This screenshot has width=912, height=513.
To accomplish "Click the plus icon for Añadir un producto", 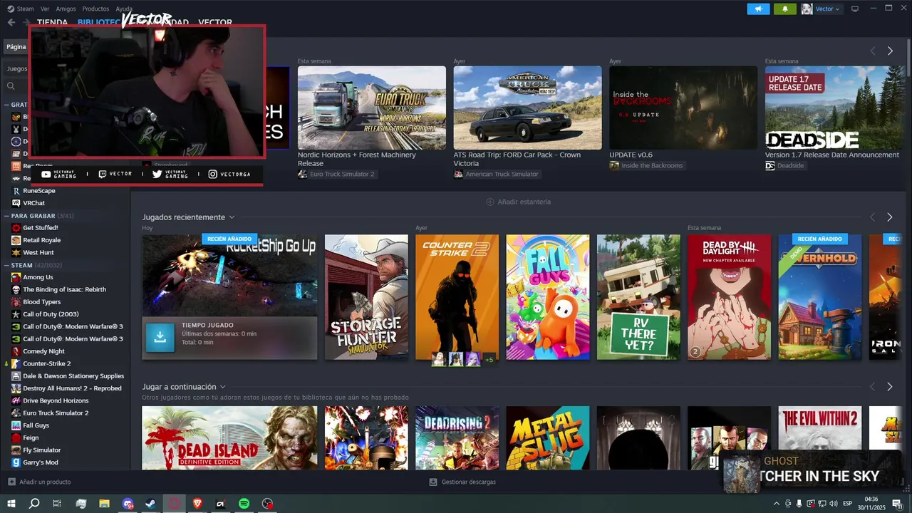I will 11,482.
